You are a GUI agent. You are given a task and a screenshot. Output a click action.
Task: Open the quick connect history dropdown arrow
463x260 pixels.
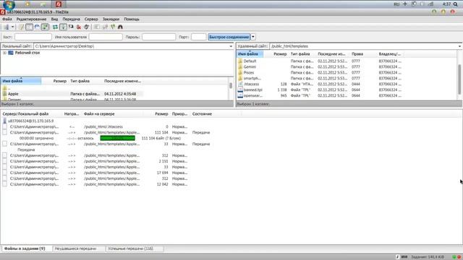tap(253, 37)
